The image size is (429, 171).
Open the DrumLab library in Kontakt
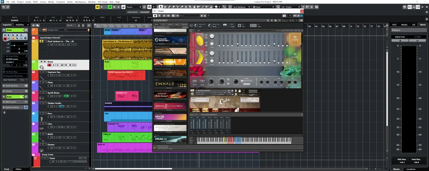[x=170, y=139]
